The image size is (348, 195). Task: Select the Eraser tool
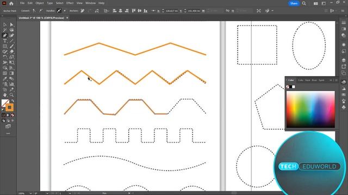tap(11, 51)
